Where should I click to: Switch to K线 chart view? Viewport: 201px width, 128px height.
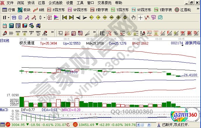[x=39, y=10]
